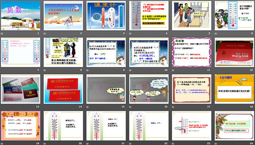Select slide 7 with two thermometers
255x145 pixels.
coord(20,52)
